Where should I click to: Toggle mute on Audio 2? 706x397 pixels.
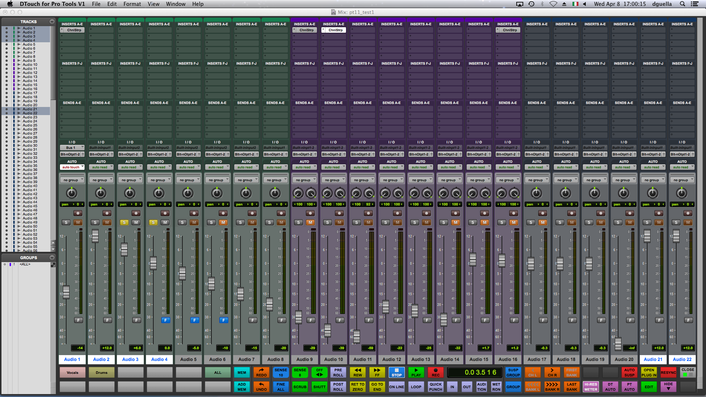(107, 222)
